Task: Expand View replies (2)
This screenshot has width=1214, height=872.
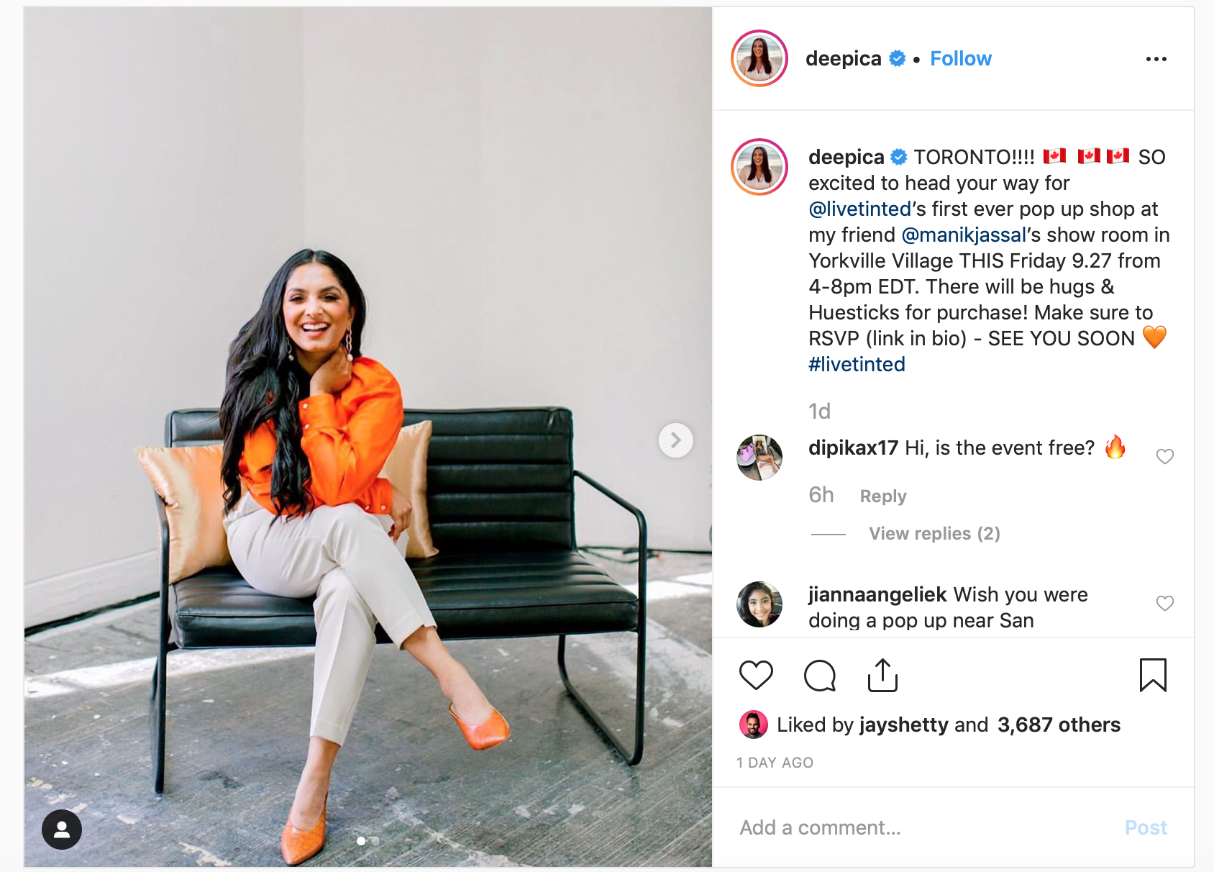Action: (x=934, y=533)
